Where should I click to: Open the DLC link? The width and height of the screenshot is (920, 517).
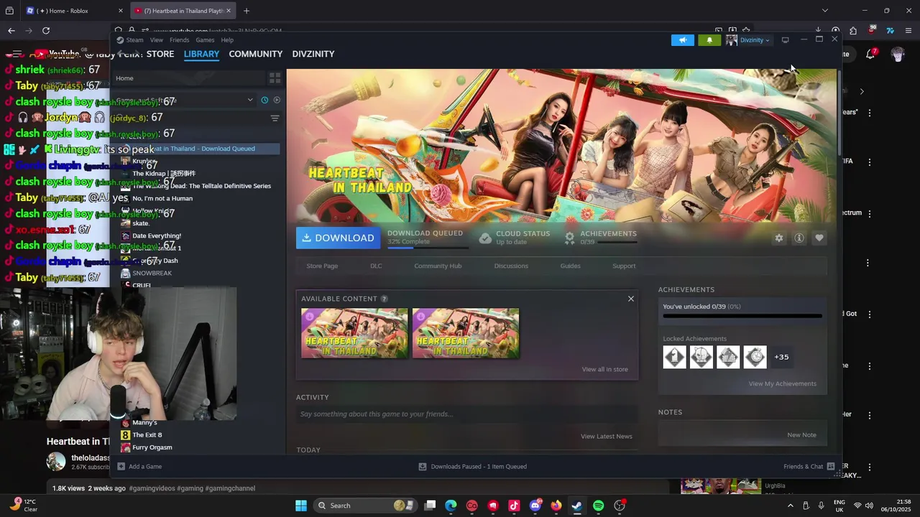pos(376,266)
